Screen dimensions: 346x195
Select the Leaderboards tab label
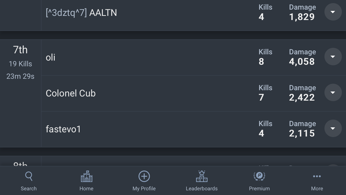202,188
